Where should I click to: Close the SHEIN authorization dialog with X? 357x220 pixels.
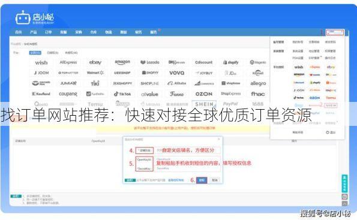(219, 139)
